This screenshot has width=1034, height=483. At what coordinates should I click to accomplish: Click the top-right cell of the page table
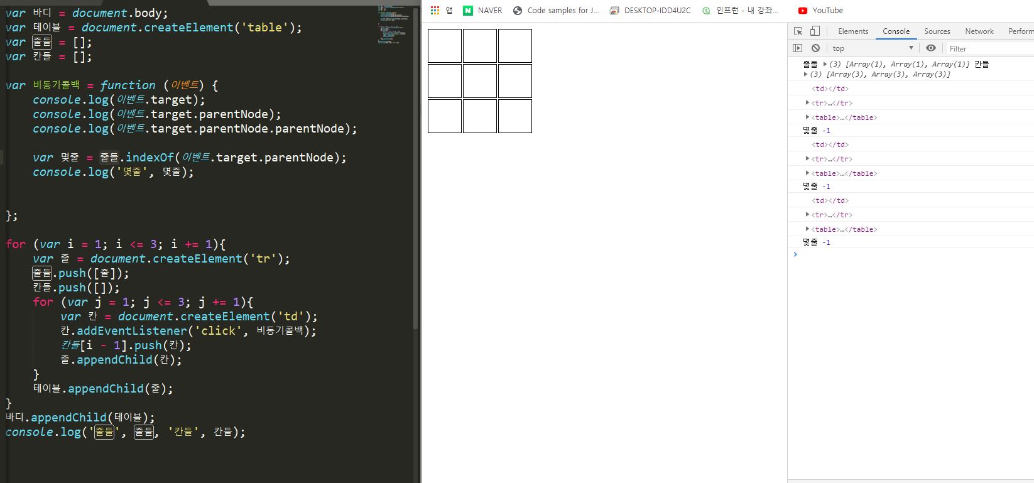click(515, 46)
